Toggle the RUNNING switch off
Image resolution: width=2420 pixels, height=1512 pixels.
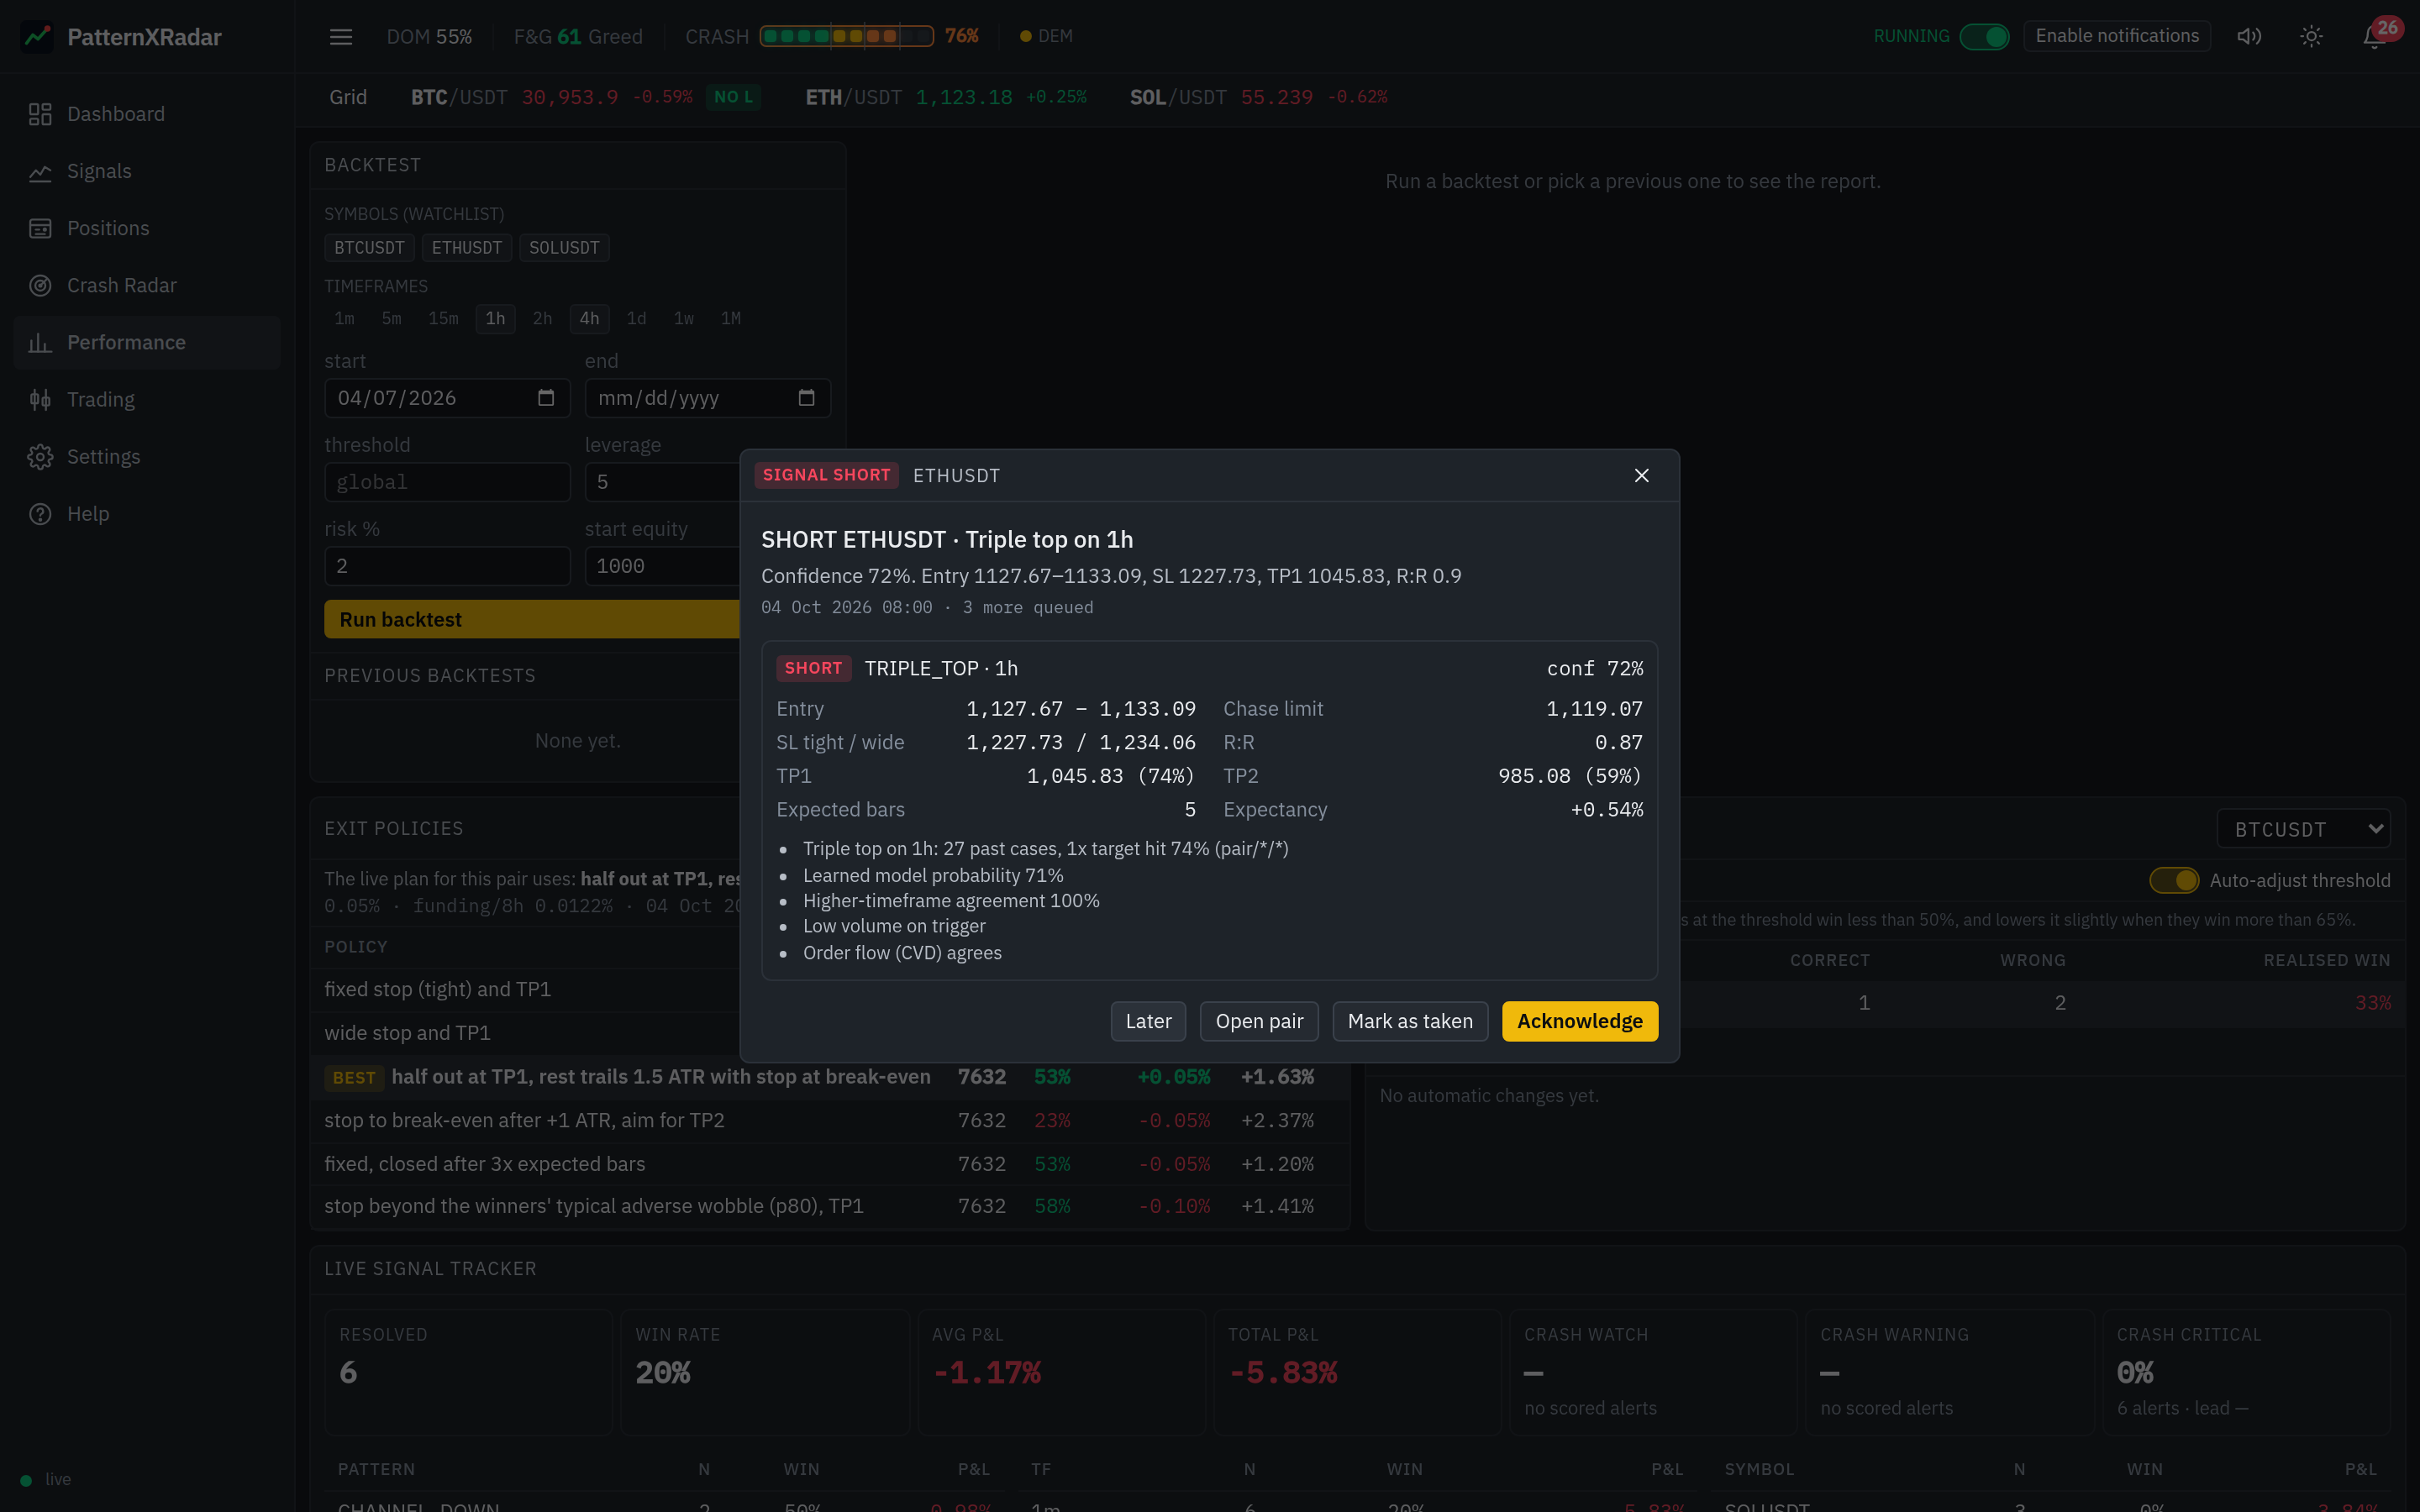pyautogui.click(x=1984, y=37)
